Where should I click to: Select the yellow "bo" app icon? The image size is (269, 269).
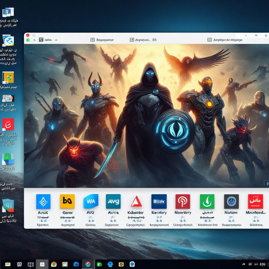point(67,201)
